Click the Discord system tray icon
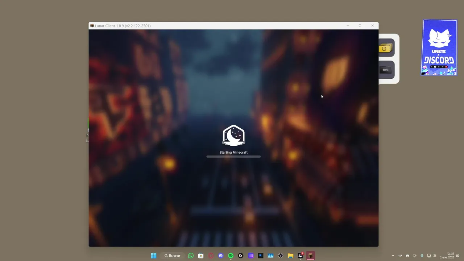Screen dimensions: 464x261 [x=407, y=256]
